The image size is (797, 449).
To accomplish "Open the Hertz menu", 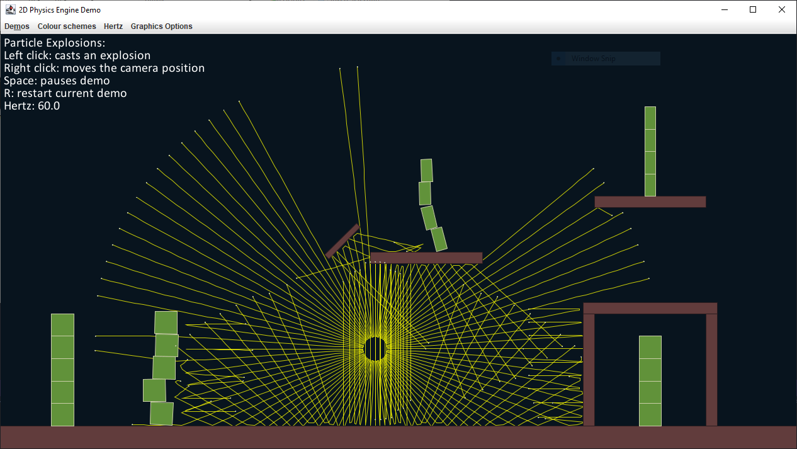I will [113, 26].
